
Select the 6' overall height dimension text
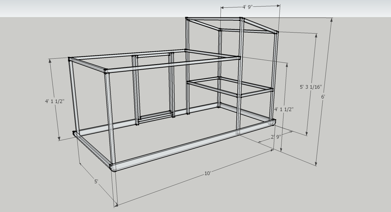point(323,96)
